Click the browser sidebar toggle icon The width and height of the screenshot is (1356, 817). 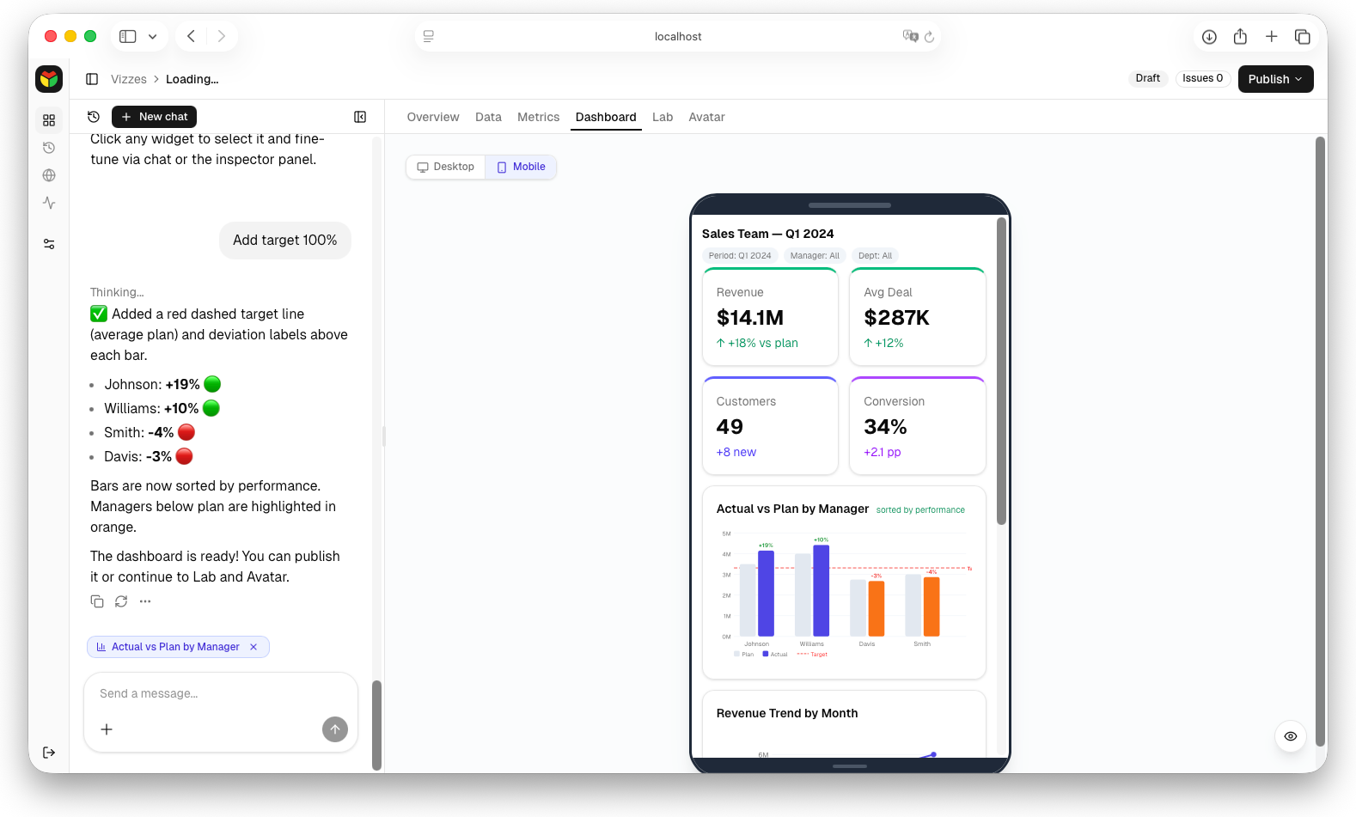pos(128,36)
